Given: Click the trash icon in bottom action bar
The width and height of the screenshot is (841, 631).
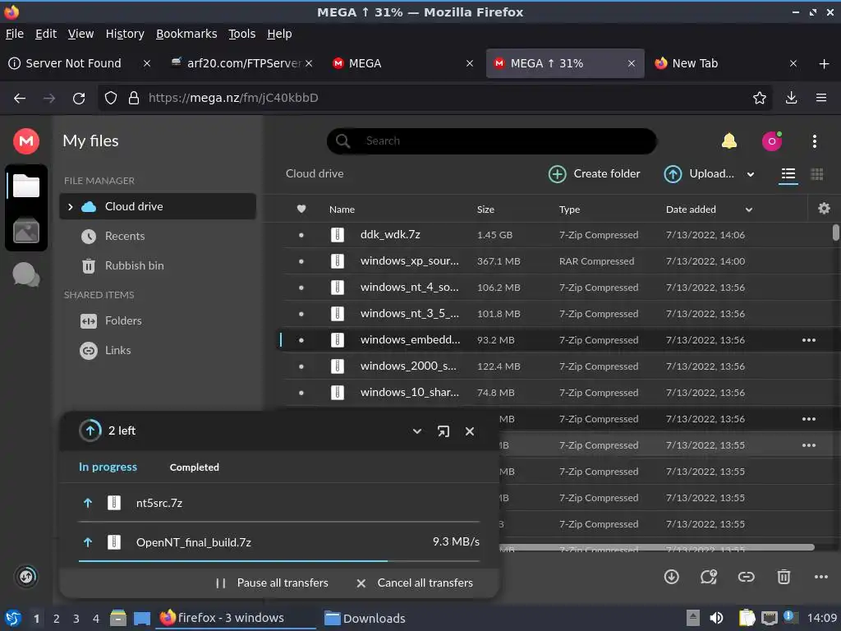Looking at the screenshot, I should tap(784, 577).
